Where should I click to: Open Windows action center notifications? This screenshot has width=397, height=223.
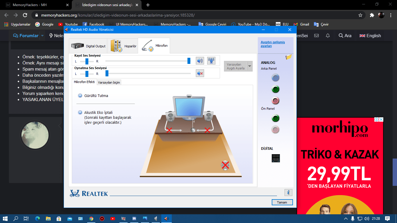click(x=387, y=219)
